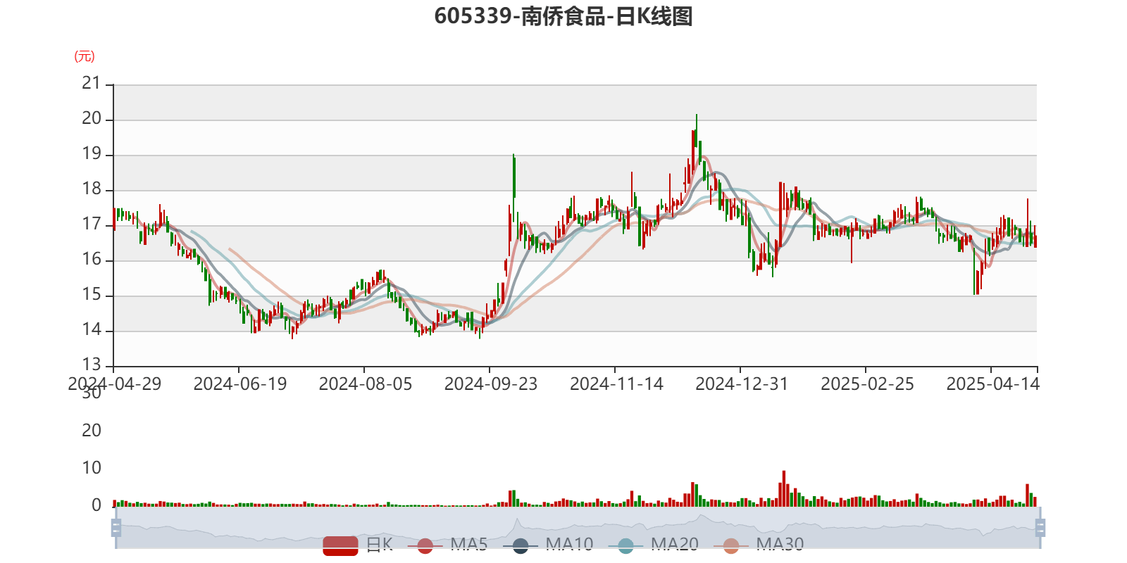
Task: Click the 2024-09-23 date axis label
Action: pos(491,384)
